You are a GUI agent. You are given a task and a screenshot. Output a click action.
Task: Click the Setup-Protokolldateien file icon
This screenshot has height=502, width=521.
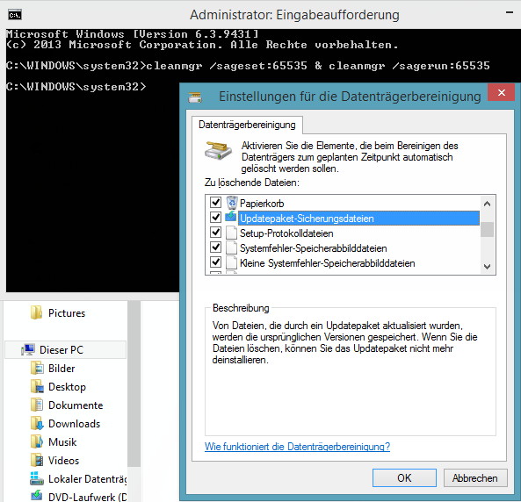coord(231,233)
